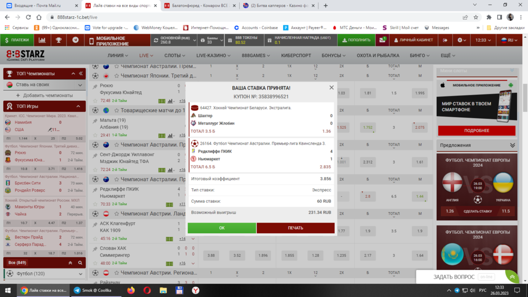Collapse the Предложения panel
Image resolution: width=528 pixels, height=297 pixels.
[512, 145]
